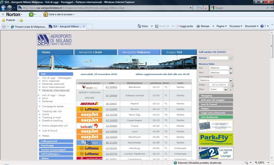Open the calendar icon beside the Data field

[232, 85]
